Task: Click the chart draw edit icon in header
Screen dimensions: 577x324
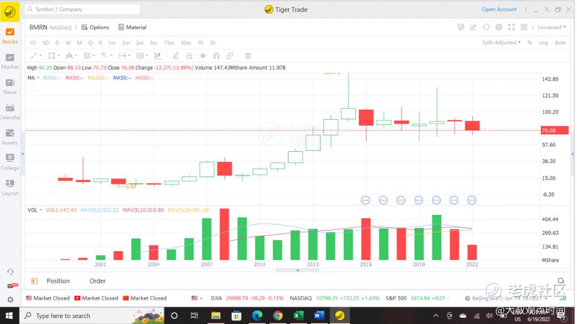Action: [x=473, y=27]
